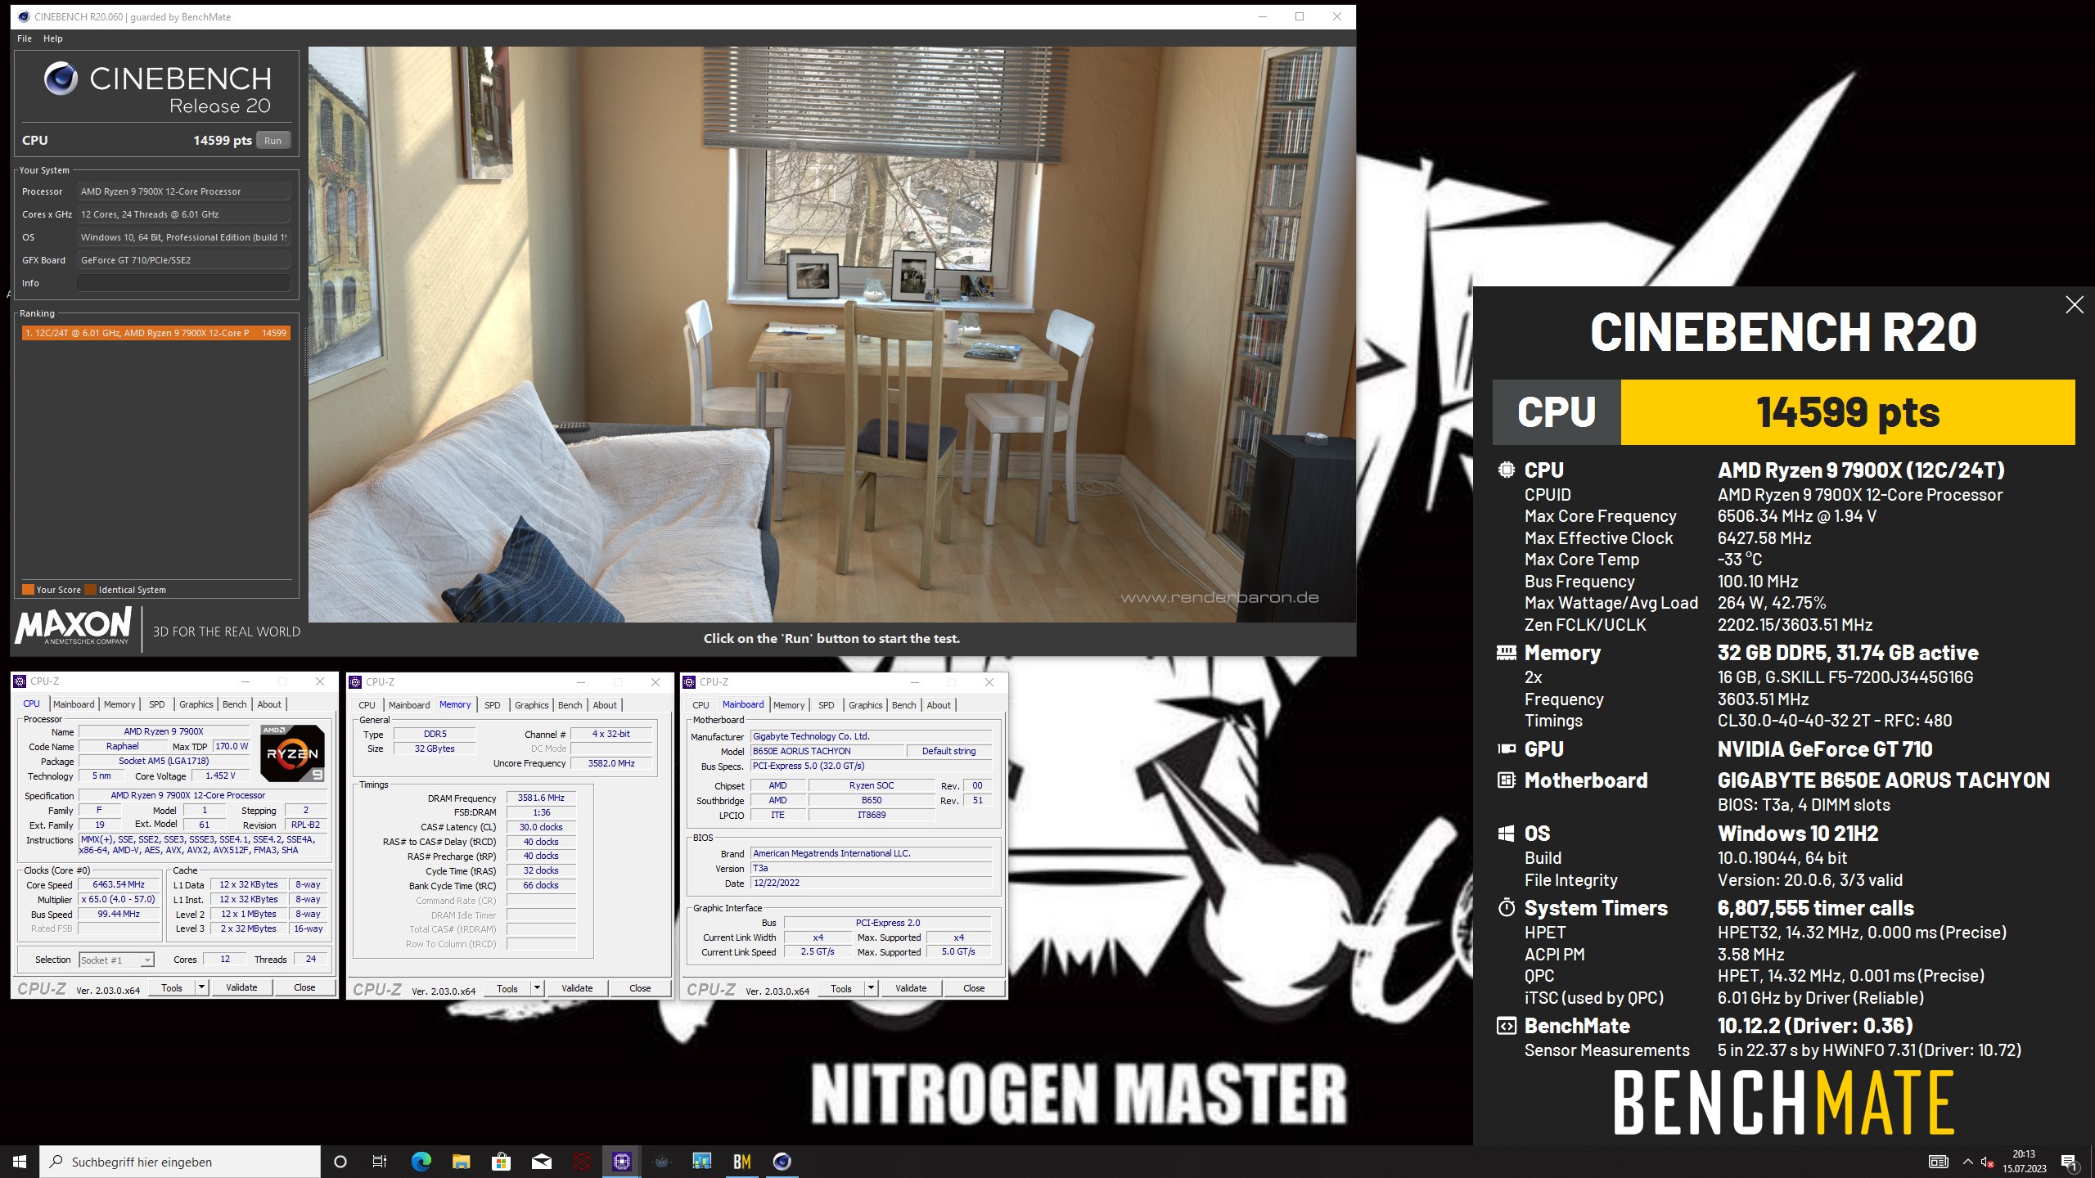Click the CAS# Latency value 30.0 clocks
The image size is (2095, 1178).
tap(541, 827)
